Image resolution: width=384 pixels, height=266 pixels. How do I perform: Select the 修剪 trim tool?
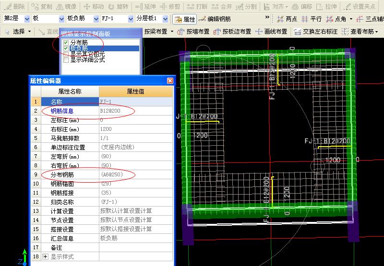170,6
